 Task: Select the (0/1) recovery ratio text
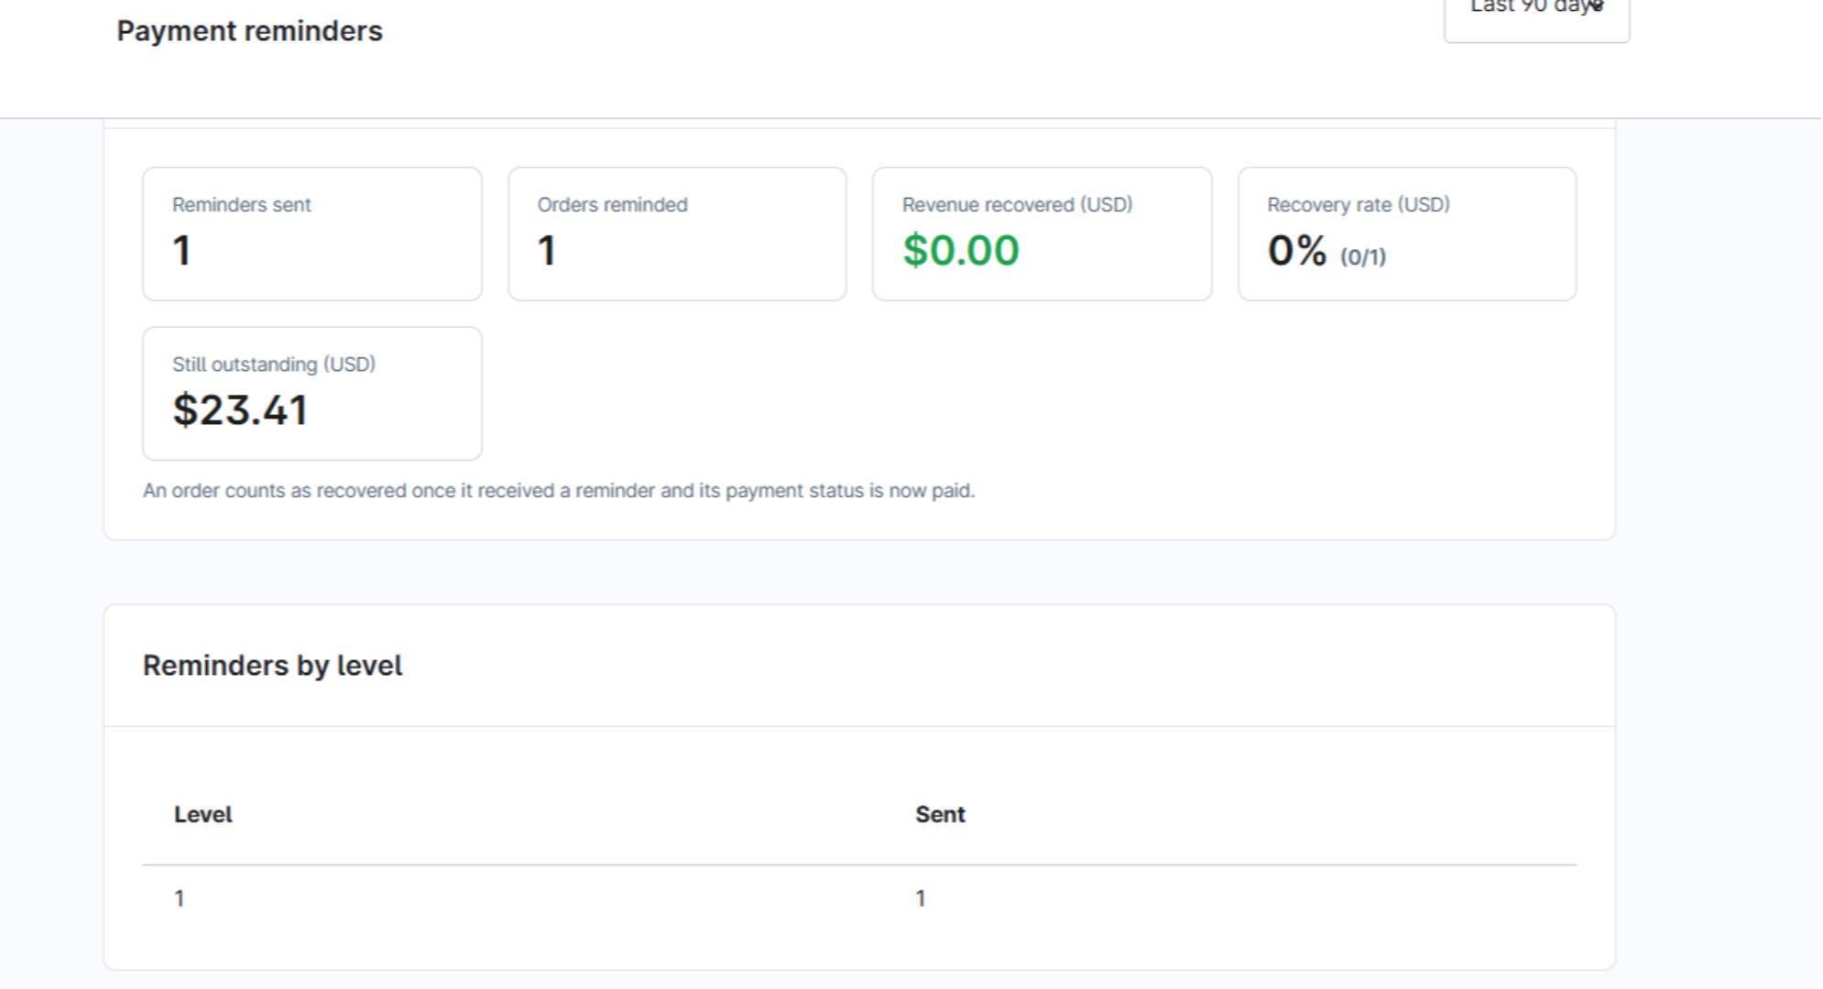[1363, 257]
